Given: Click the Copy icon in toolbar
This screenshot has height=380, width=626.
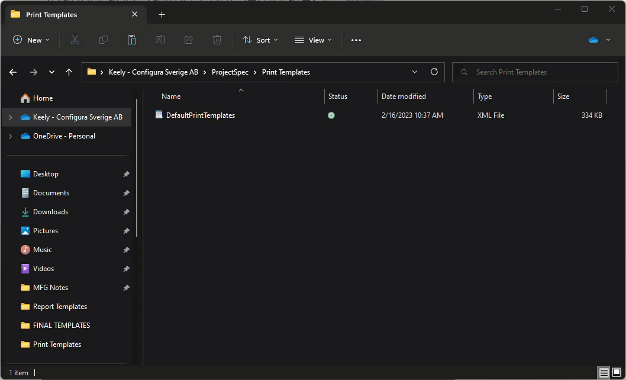Looking at the screenshot, I should tap(104, 40).
